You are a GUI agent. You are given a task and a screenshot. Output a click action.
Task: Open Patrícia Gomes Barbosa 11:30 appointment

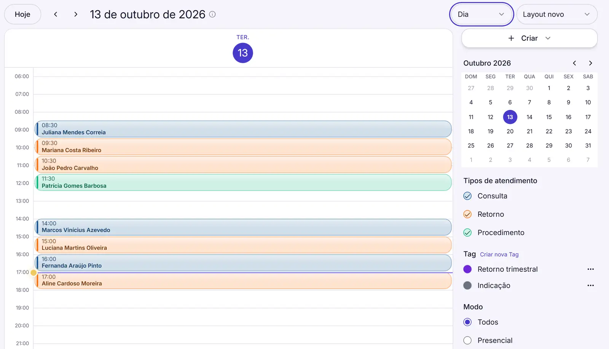coord(243,182)
